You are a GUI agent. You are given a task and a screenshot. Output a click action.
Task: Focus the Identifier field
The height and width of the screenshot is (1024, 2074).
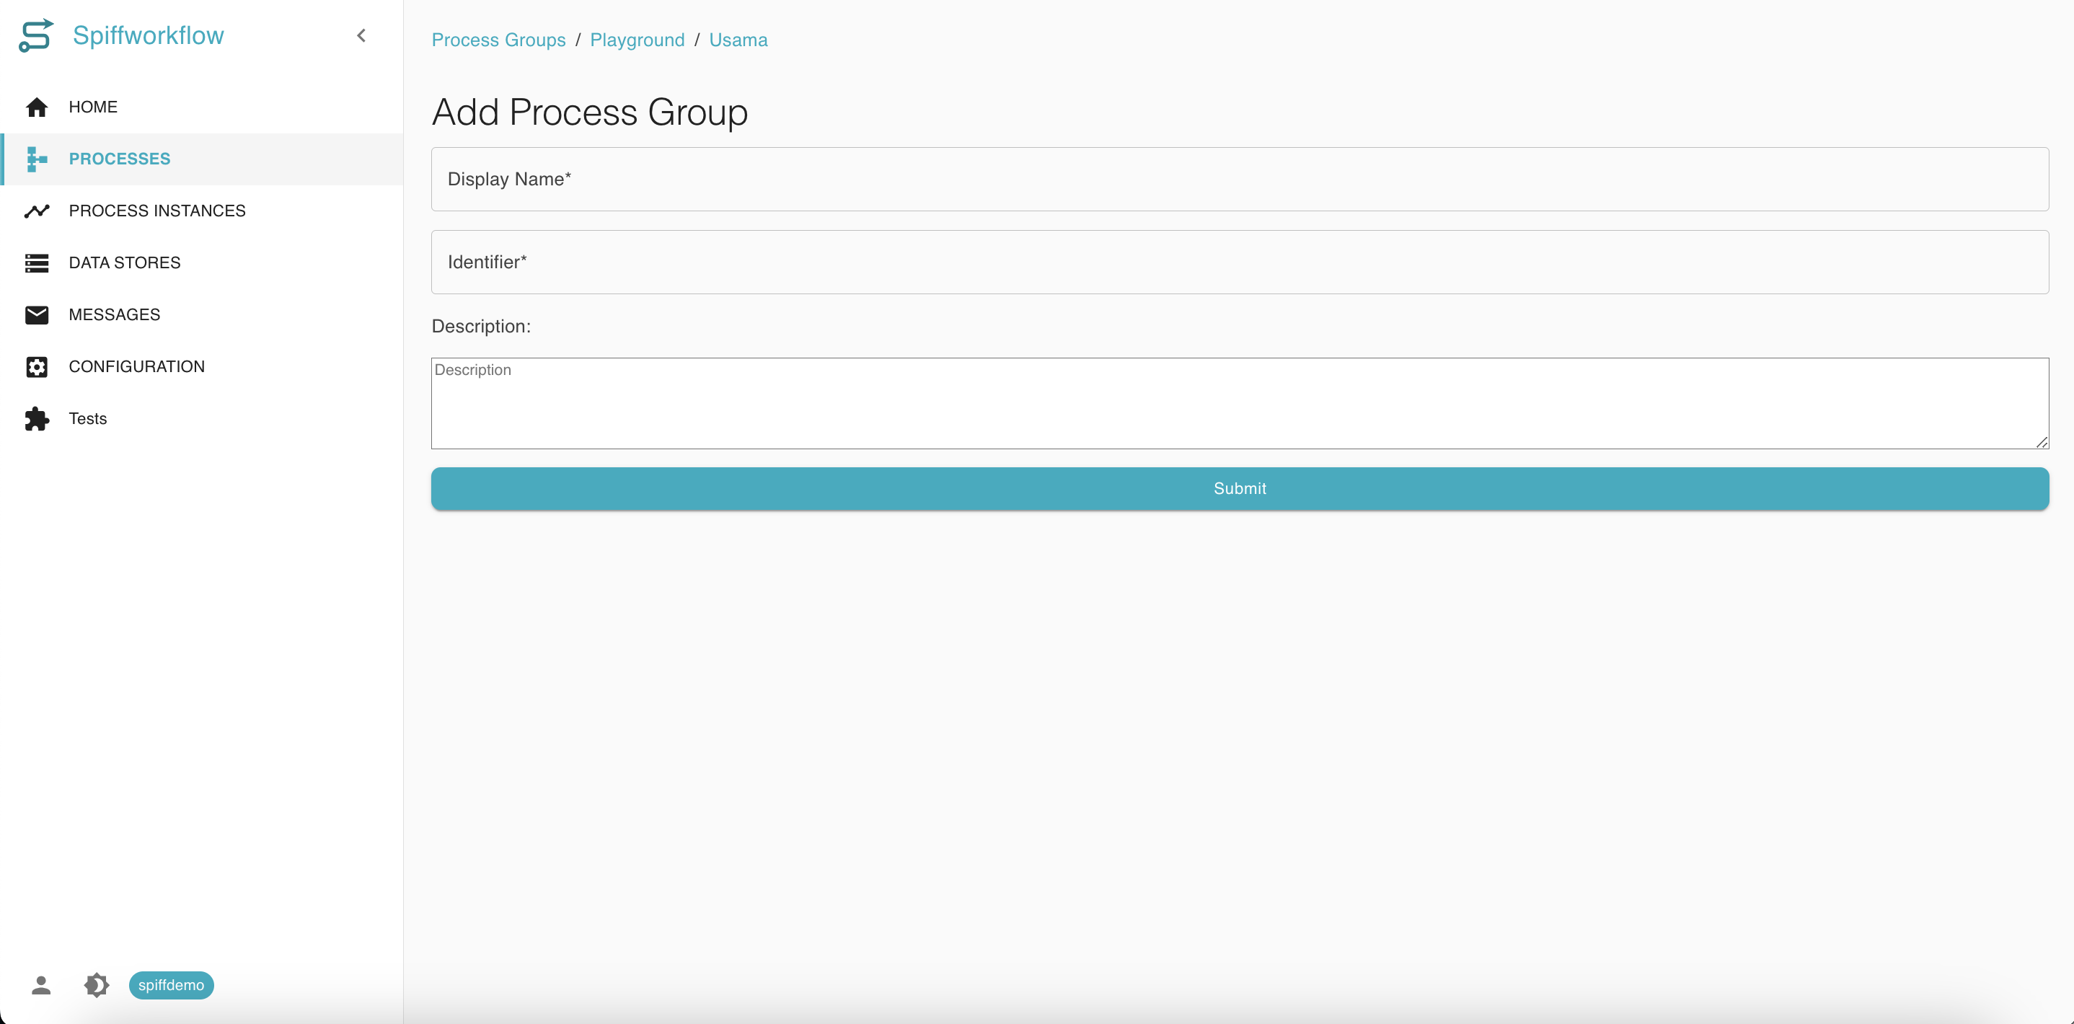[x=1240, y=262]
